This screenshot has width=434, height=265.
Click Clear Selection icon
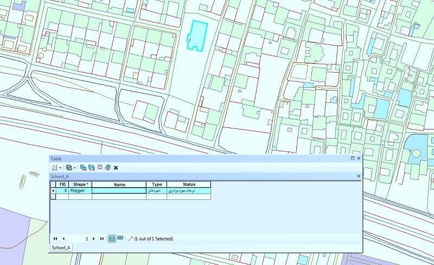point(99,168)
